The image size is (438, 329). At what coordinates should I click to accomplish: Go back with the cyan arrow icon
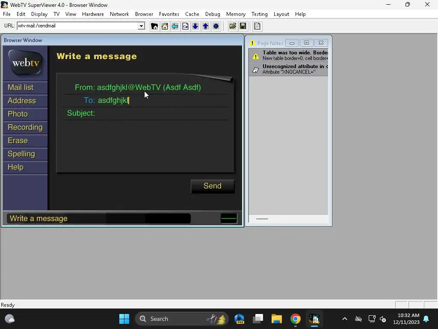[175, 26]
